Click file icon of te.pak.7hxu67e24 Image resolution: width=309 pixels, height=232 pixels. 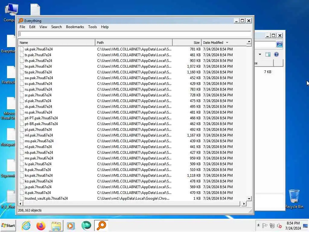tap(22, 66)
